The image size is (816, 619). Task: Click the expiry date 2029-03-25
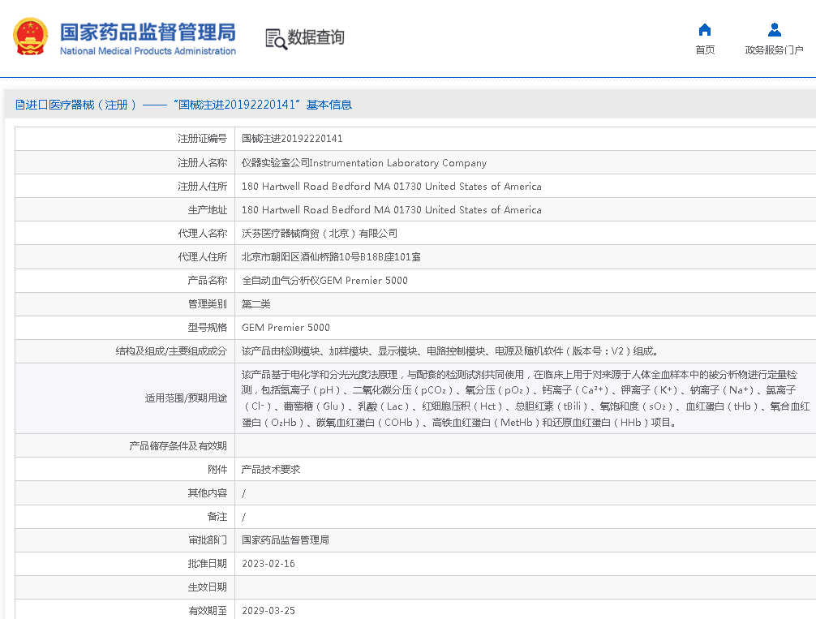click(x=268, y=611)
